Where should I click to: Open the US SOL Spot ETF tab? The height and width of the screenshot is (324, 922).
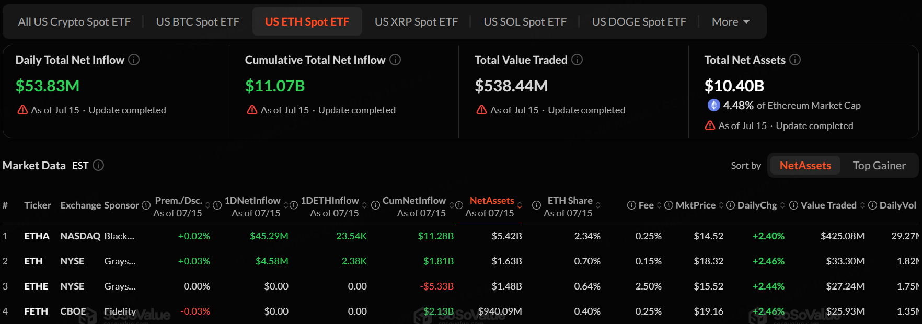(525, 21)
